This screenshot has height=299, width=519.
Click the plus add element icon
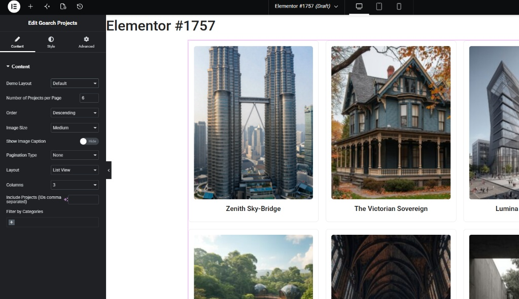point(30,6)
